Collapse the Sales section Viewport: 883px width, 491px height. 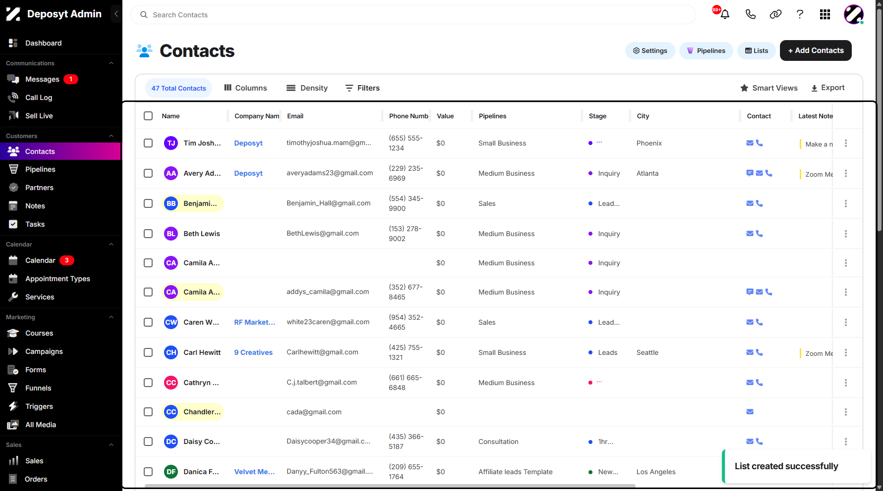(111, 444)
